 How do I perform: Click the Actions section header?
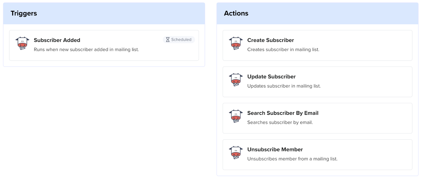tap(236, 13)
